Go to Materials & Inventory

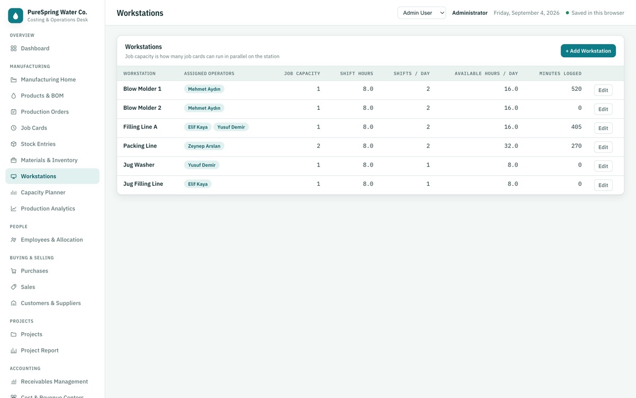52,160
